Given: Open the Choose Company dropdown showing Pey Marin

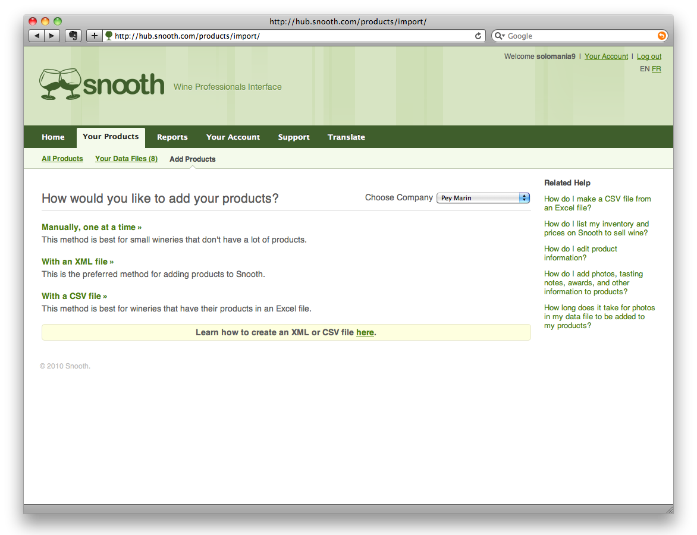Looking at the screenshot, I should coord(483,198).
